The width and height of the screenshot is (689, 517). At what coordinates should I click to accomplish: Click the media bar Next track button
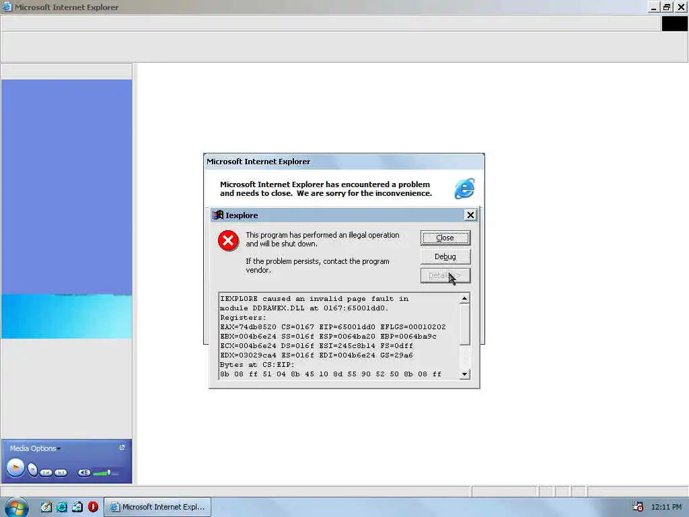pos(61,473)
